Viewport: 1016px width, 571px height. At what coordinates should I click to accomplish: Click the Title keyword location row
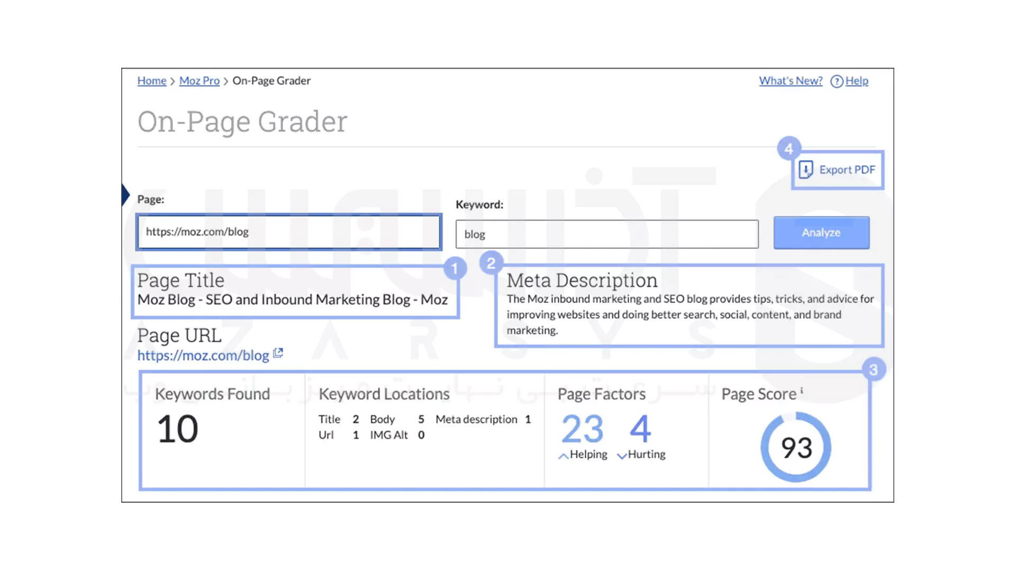click(339, 419)
